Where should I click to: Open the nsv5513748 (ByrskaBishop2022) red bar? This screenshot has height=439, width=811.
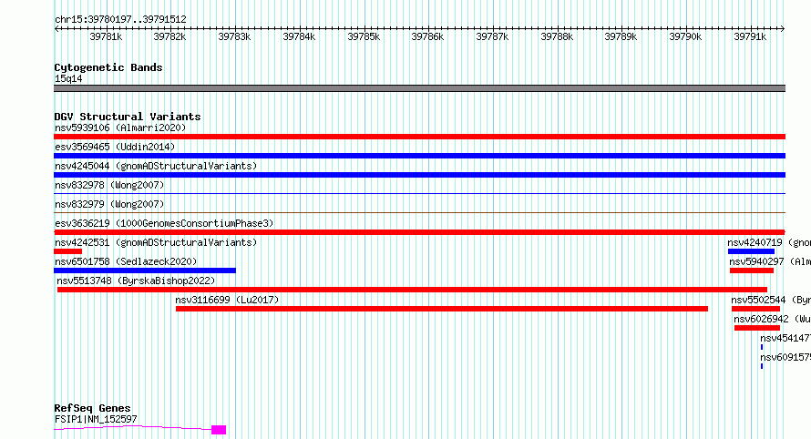click(412, 290)
